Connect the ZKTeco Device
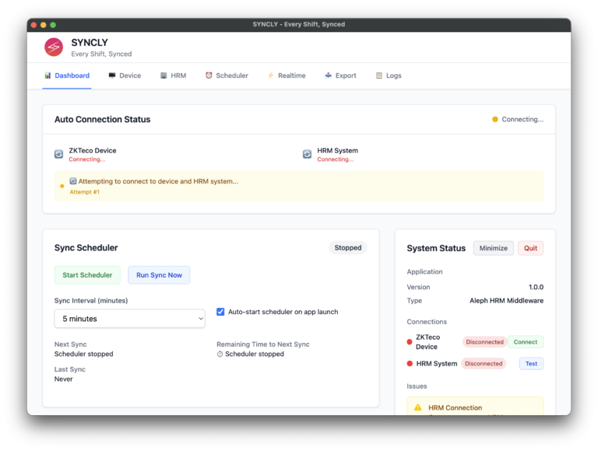The width and height of the screenshot is (598, 451). tap(526, 342)
